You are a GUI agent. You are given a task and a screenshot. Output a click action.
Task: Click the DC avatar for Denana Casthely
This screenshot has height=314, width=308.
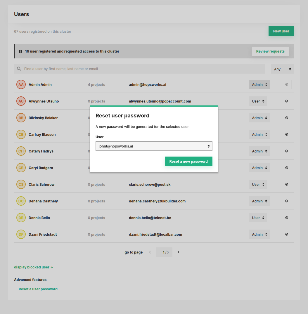coord(21,201)
